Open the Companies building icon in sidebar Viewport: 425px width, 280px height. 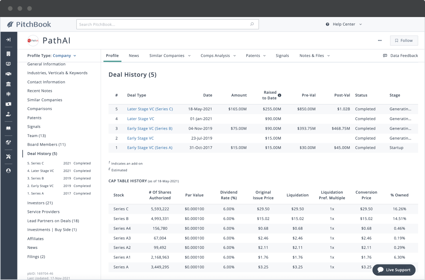[x=9, y=54]
